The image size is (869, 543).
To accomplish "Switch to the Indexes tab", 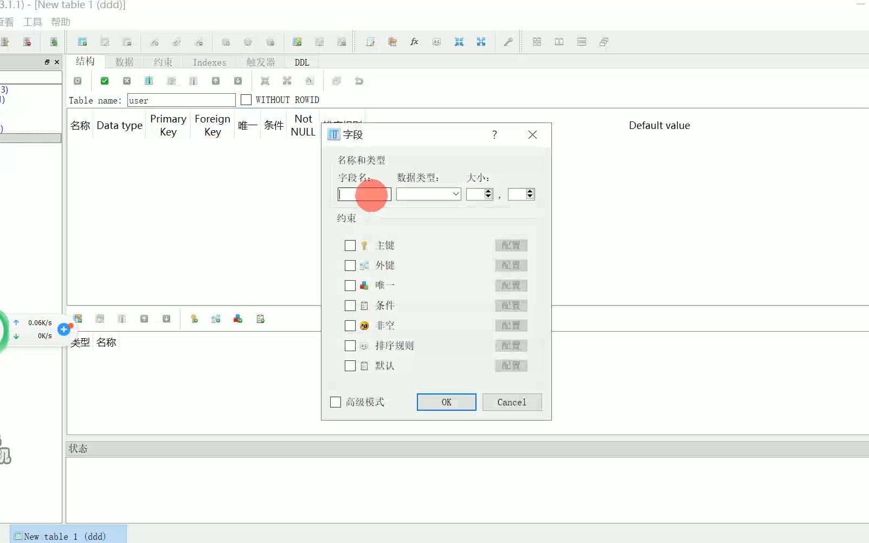I will click(x=209, y=62).
